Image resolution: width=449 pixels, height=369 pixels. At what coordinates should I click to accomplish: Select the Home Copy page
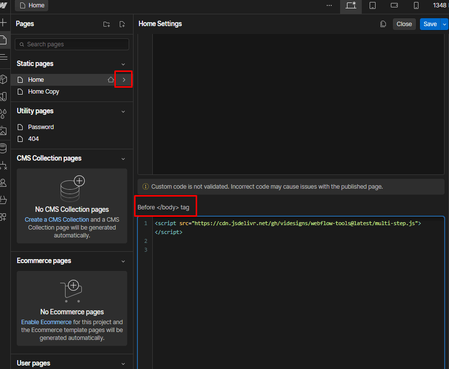tap(72, 92)
